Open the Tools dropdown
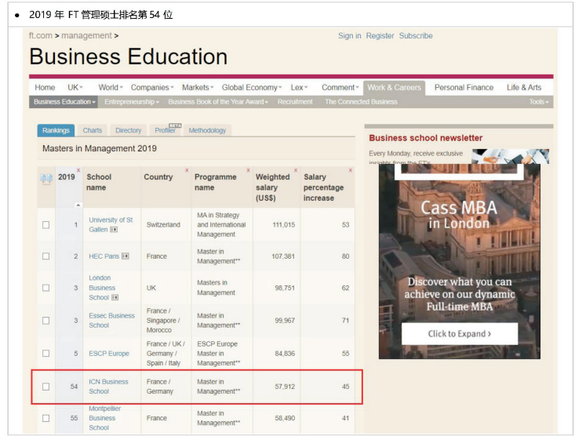This screenshot has height=436, width=582. (x=539, y=102)
